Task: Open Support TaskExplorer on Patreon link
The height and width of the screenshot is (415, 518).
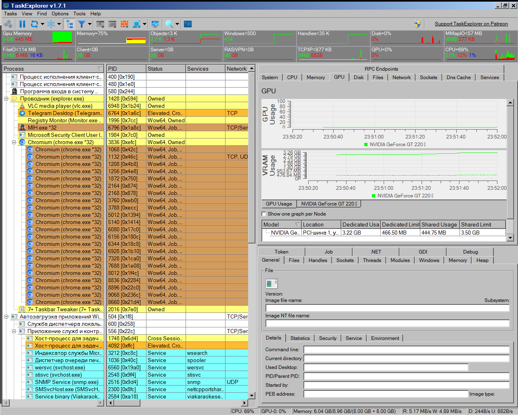Action: pos(471,24)
